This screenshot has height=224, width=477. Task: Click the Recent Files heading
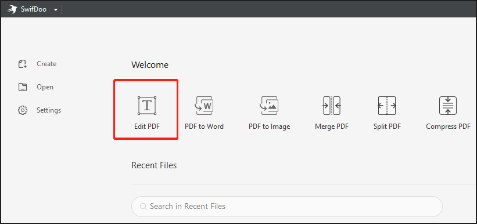(154, 165)
